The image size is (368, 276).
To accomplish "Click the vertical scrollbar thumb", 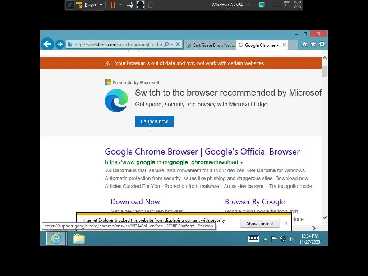I will (325, 72).
